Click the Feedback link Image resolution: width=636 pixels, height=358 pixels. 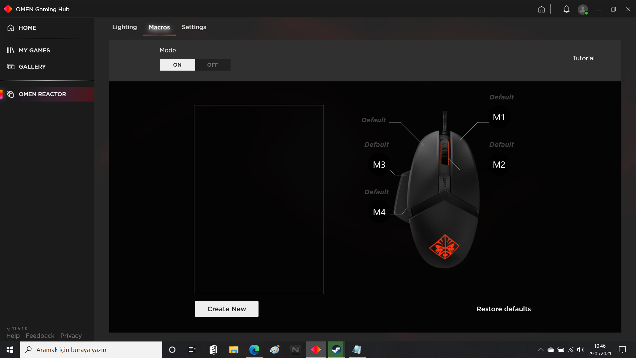[x=40, y=336]
